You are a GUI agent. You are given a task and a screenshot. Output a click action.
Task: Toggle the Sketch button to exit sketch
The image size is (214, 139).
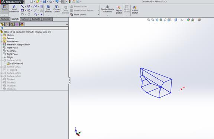pyautogui.click(x=4, y=8)
